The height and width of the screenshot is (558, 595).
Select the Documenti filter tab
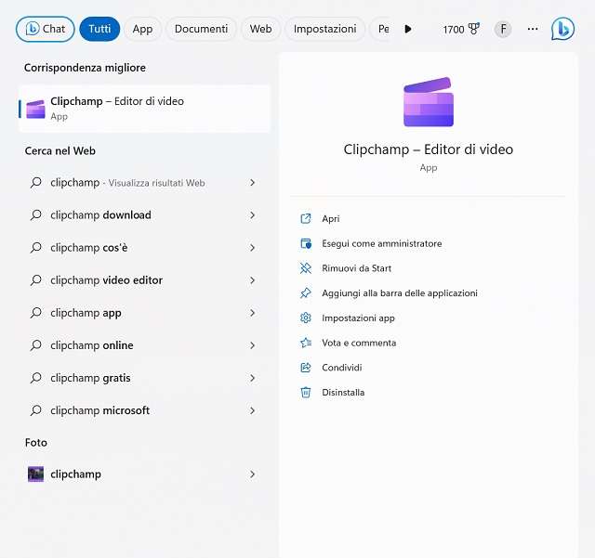coord(201,29)
